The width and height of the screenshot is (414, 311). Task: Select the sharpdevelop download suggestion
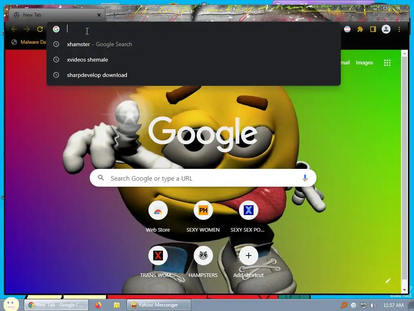[194, 75]
